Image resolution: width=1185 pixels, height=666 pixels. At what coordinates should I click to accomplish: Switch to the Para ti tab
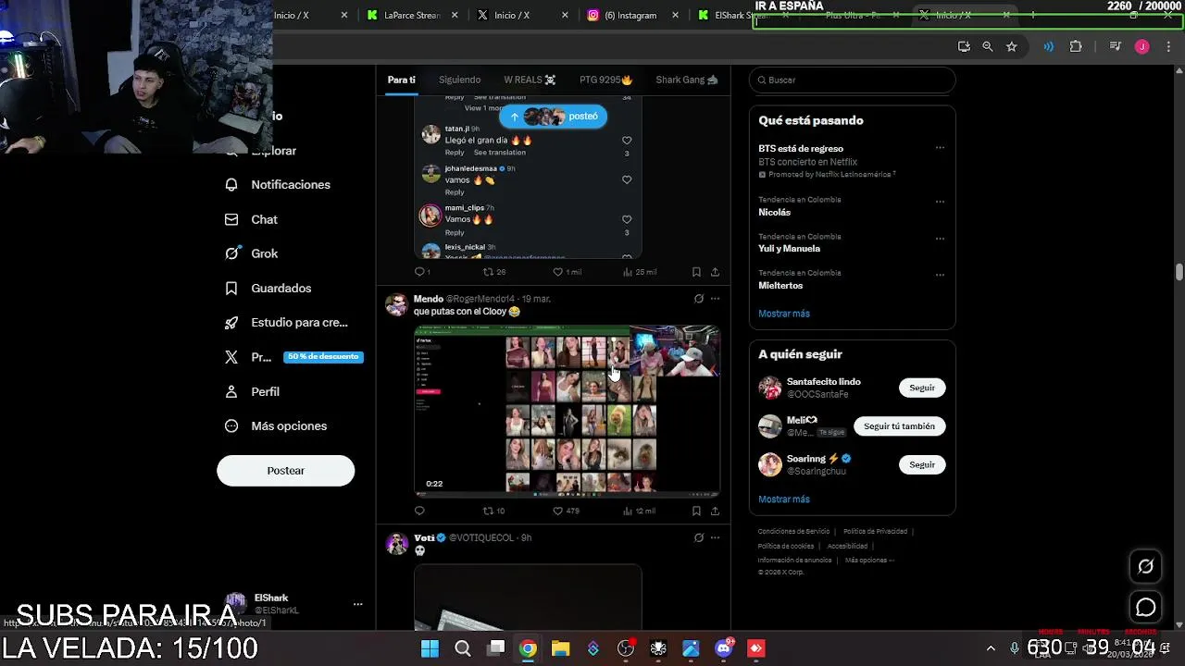pyautogui.click(x=401, y=80)
